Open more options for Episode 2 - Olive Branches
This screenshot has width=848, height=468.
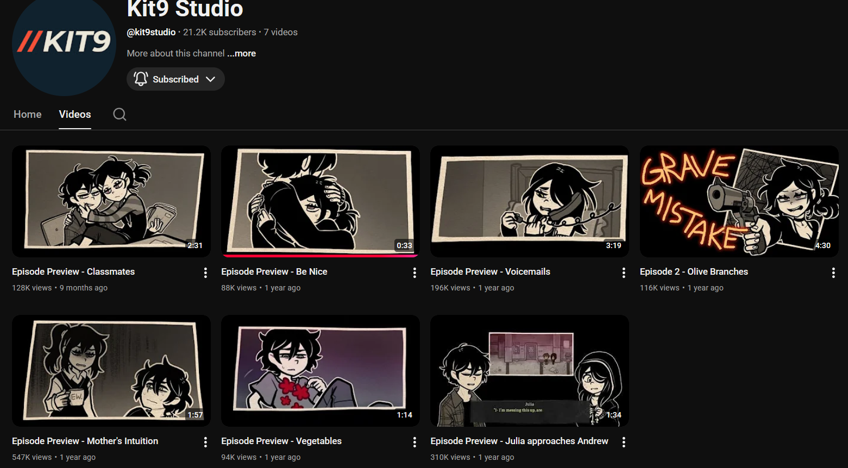[x=833, y=273]
